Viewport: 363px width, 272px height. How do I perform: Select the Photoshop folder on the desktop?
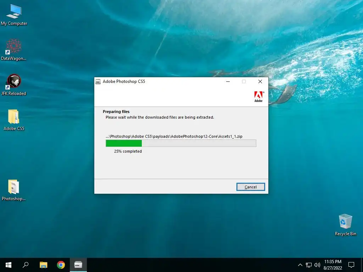[14, 190]
